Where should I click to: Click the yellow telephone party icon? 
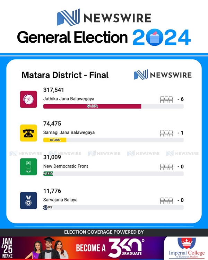click(x=28, y=133)
